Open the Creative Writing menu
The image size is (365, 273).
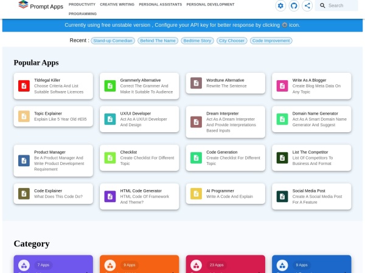[117, 4]
